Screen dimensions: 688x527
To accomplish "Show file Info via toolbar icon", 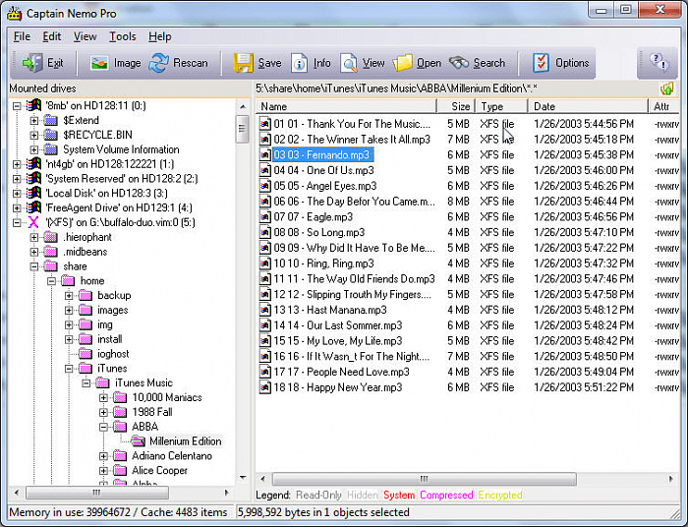I will pyautogui.click(x=299, y=63).
